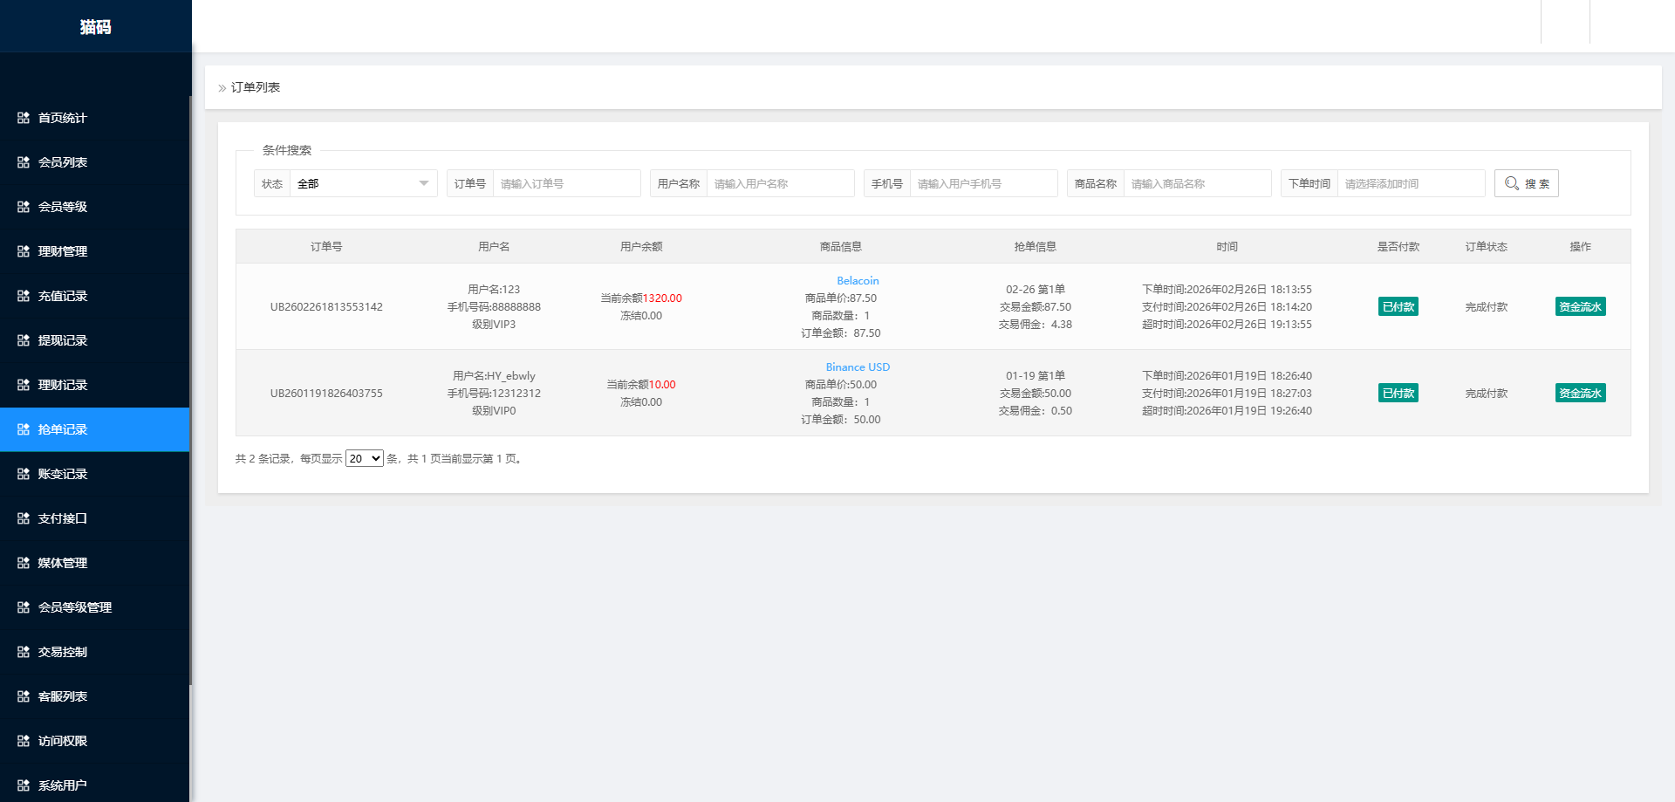Click the 媒体管理 sidebar icon

click(x=24, y=563)
